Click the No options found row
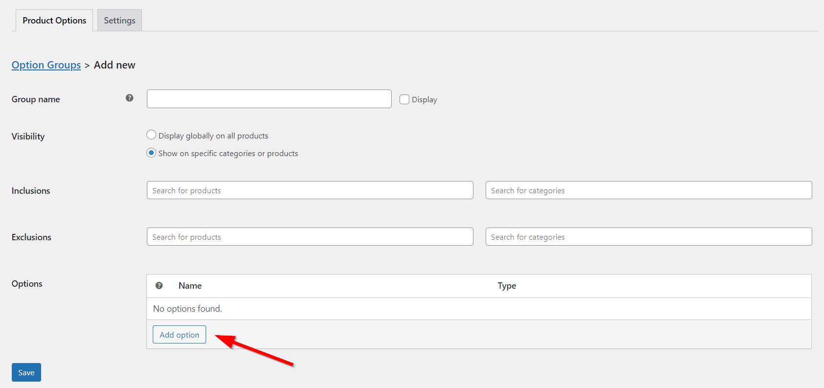The height and width of the screenshot is (388, 824). click(188, 309)
